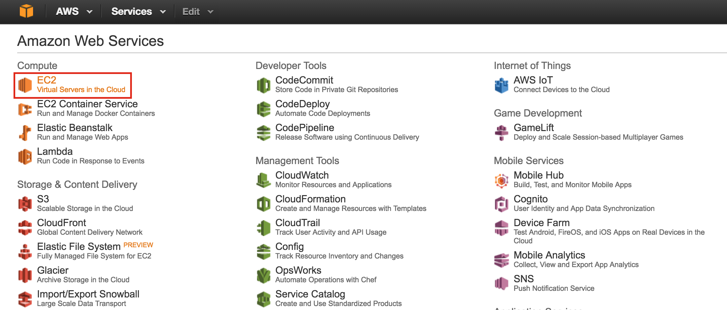Click the SNS icon
The height and width of the screenshot is (310, 727).
[x=502, y=284]
